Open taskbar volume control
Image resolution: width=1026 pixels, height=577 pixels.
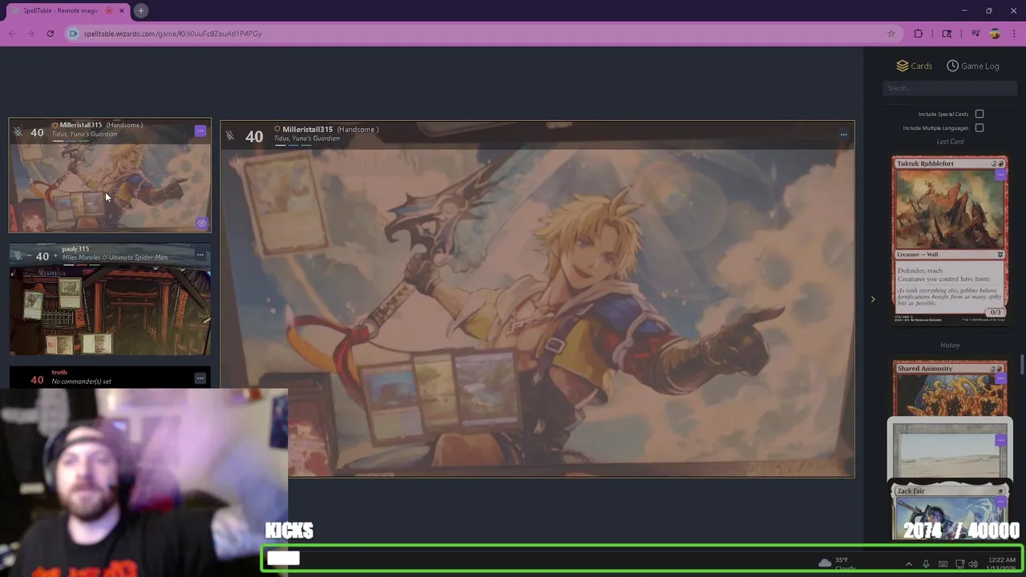click(x=973, y=564)
